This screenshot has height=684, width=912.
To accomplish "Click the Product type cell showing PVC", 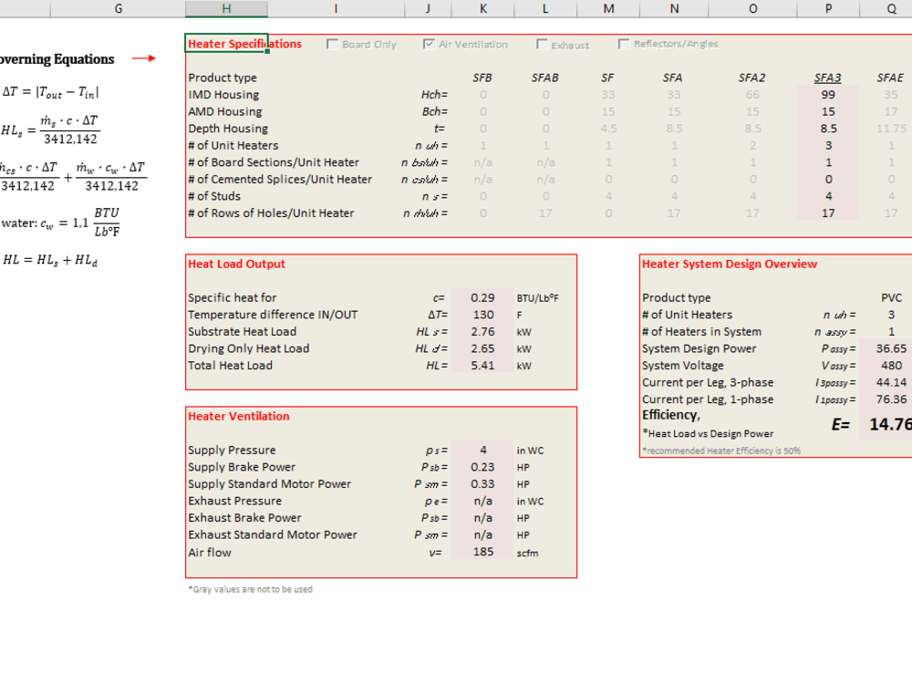I will coord(891,296).
